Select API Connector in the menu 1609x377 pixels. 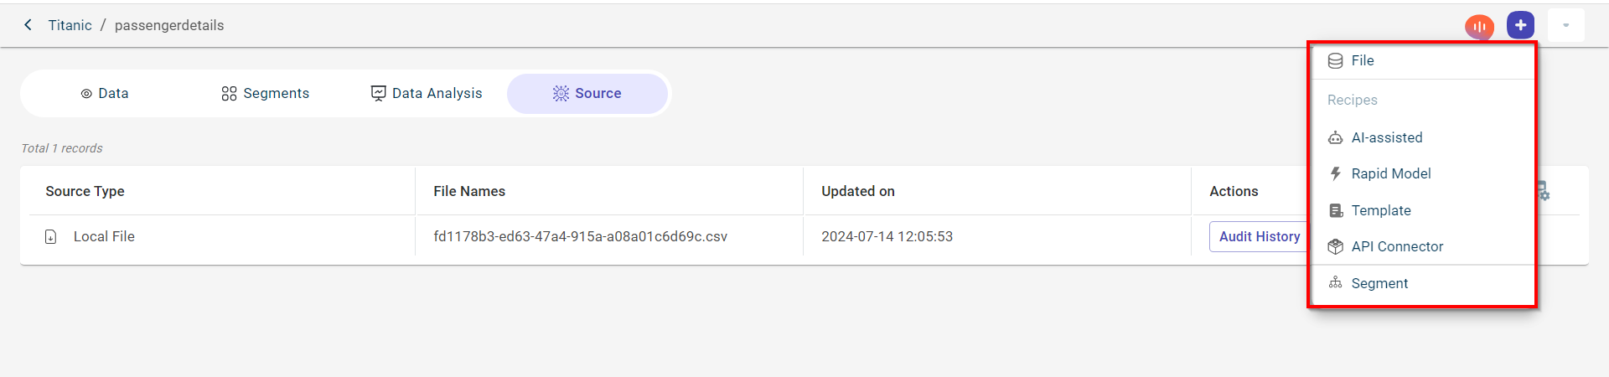pos(1397,246)
